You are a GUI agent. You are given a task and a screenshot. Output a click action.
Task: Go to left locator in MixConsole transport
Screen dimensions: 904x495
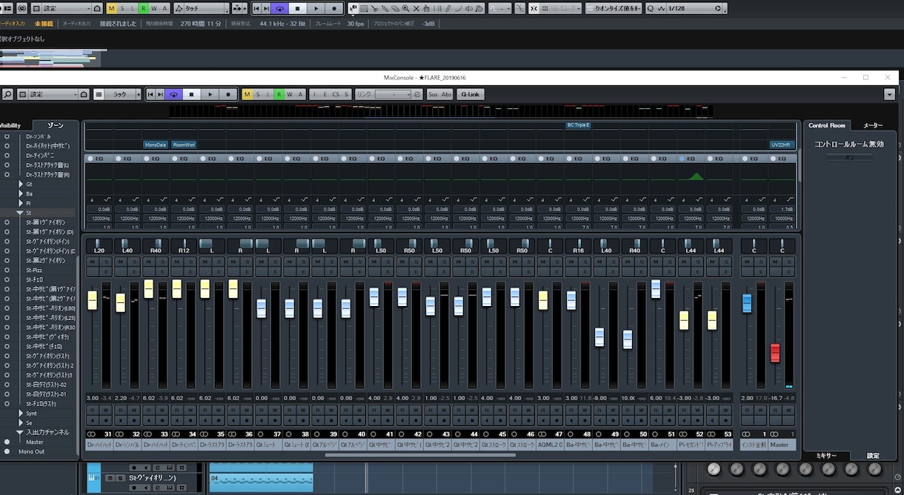[x=150, y=94]
